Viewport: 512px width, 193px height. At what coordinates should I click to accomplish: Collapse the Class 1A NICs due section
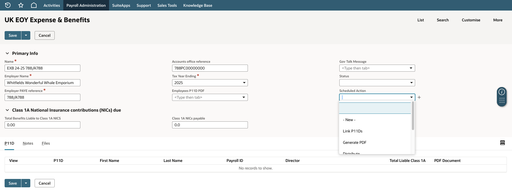7,110
